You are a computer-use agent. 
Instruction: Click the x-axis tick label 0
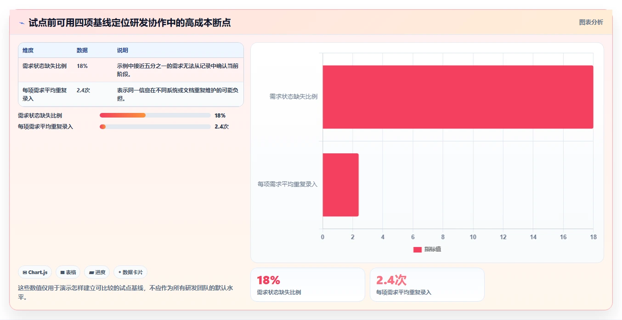pyautogui.click(x=322, y=237)
